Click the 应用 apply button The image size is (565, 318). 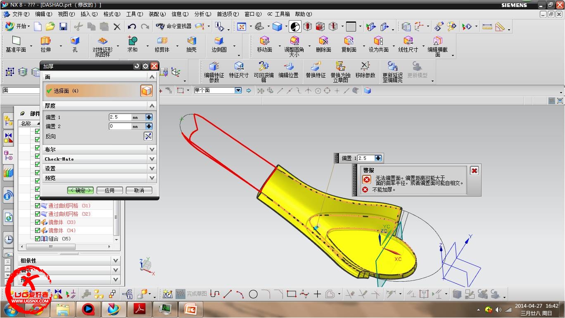click(109, 190)
